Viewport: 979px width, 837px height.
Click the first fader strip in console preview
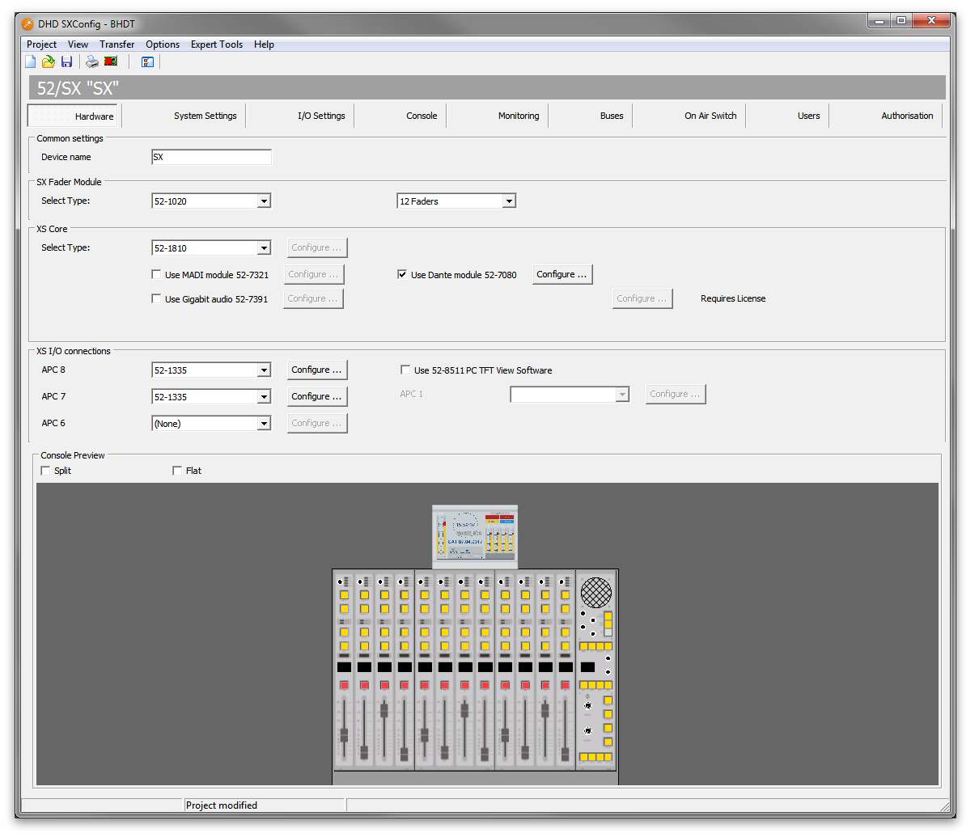pos(344,670)
